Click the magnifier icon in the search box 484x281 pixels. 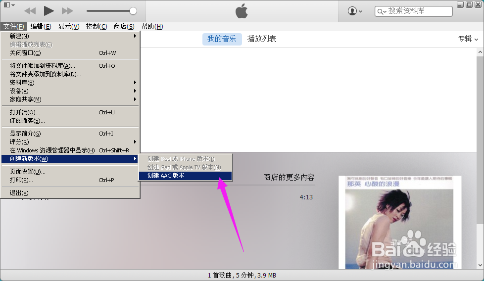382,11
